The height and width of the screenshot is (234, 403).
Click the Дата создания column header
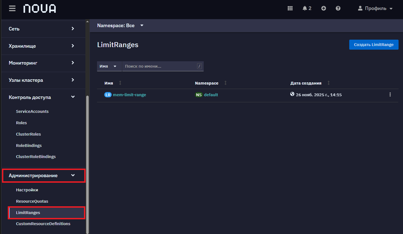click(x=306, y=83)
